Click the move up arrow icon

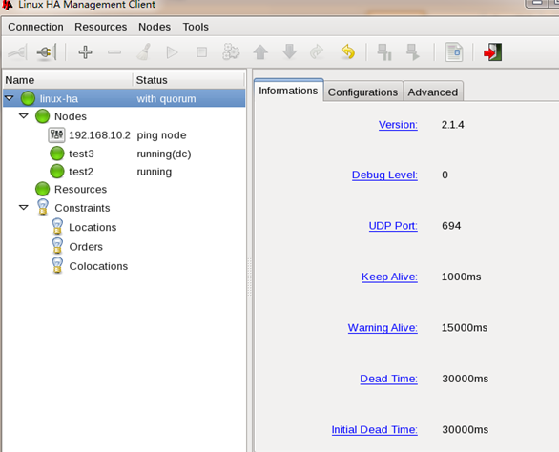coord(260,52)
